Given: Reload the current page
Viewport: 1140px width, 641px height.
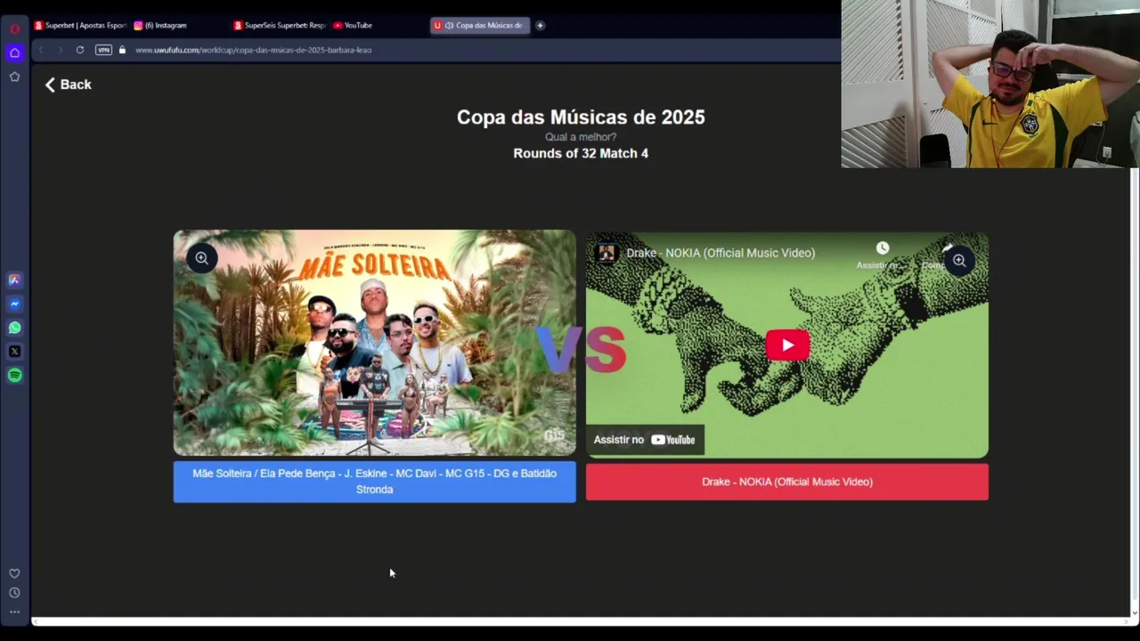Looking at the screenshot, I should [x=80, y=50].
